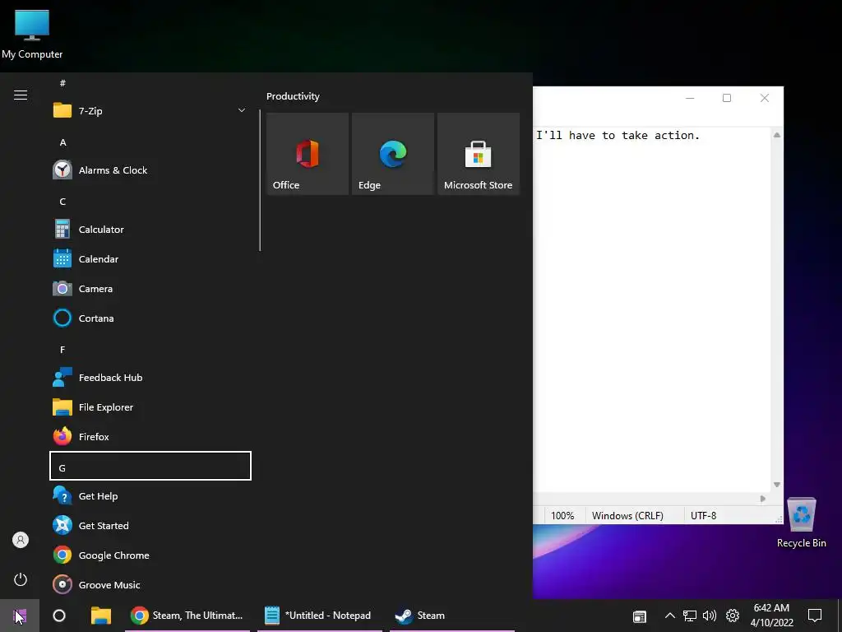The width and height of the screenshot is (842, 632).
Task: Close the Notepad window
Action: pyautogui.click(x=765, y=98)
